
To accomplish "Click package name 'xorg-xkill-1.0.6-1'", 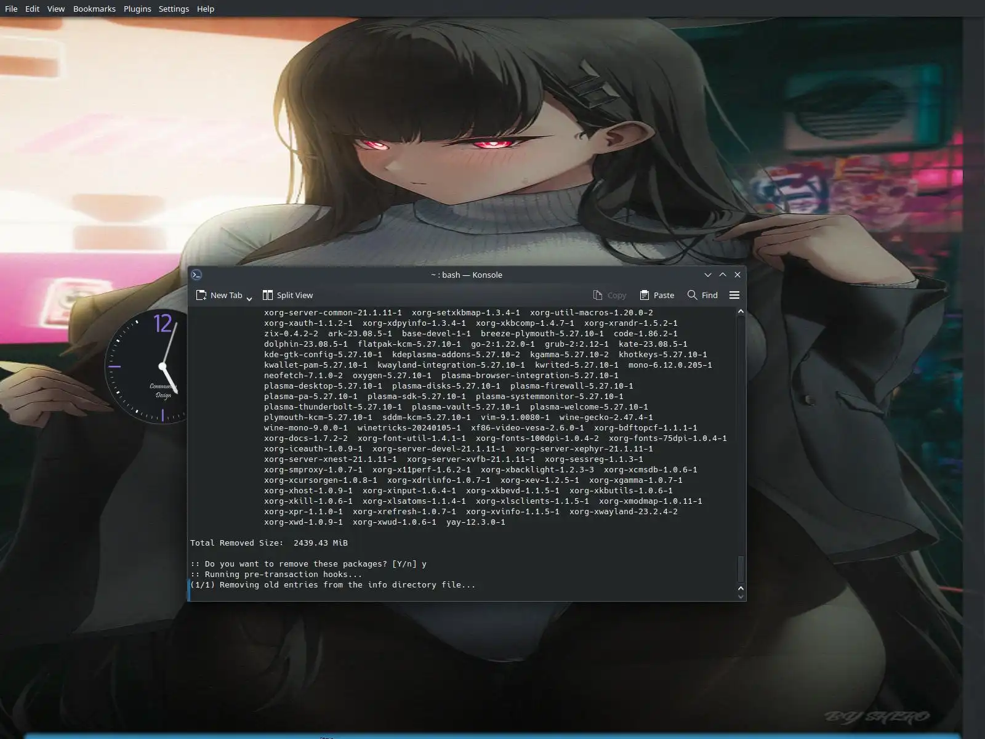I will click(x=308, y=501).
